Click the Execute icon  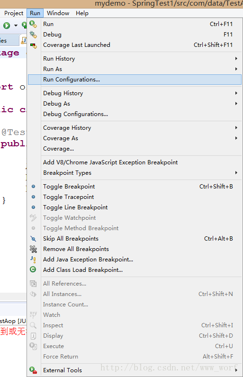click(33, 346)
